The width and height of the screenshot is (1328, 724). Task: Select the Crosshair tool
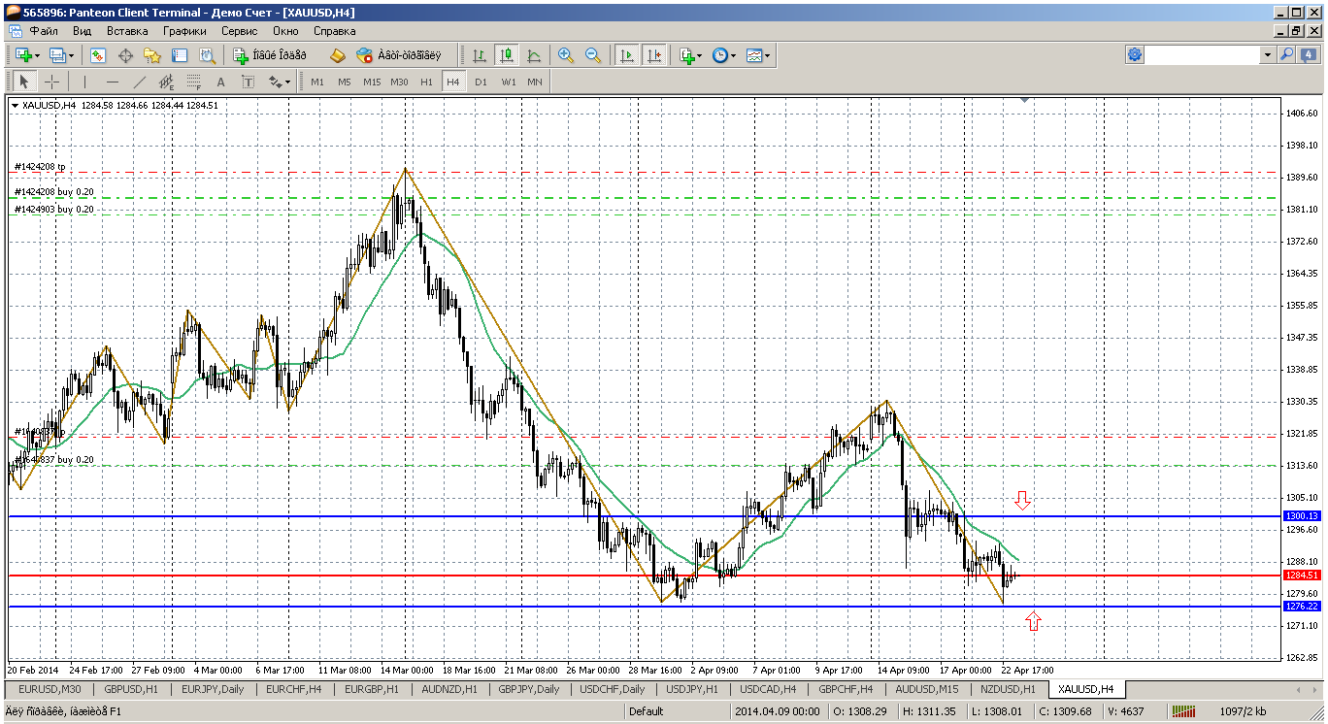[51, 82]
